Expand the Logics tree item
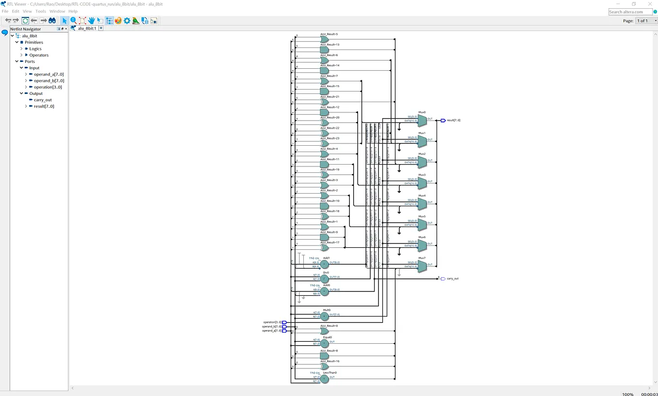The width and height of the screenshot is (658, 396). click(x=21, y=48)
